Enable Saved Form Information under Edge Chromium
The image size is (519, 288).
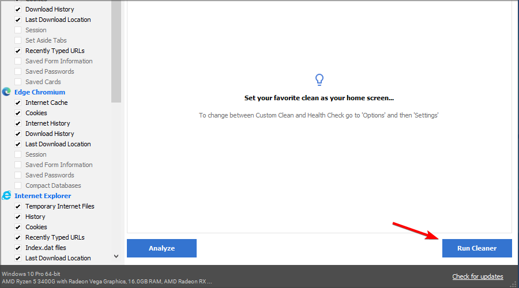click(x=18, y=165)
